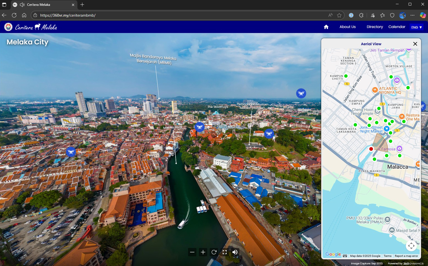Rotate the panorama with the circular arrow icon
The image size is (428, 266).
(214, 252)
